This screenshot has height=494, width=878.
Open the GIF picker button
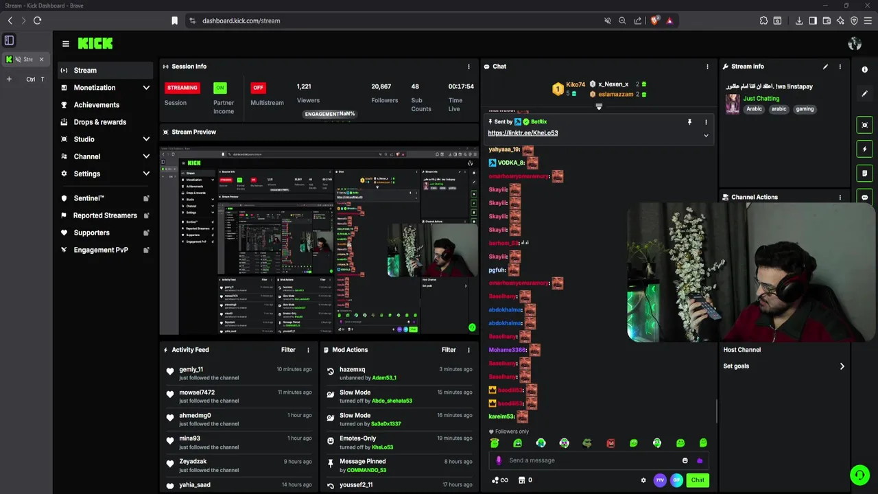(676, 480)
